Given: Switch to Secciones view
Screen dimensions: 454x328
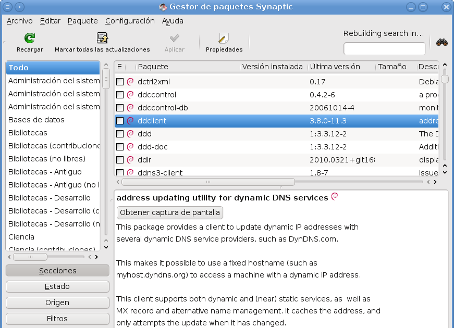Looking at the screenshot, I should tap(58, 271).
